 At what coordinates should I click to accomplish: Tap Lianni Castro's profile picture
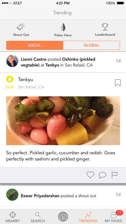pyautogui.click(x=12, y=61)
